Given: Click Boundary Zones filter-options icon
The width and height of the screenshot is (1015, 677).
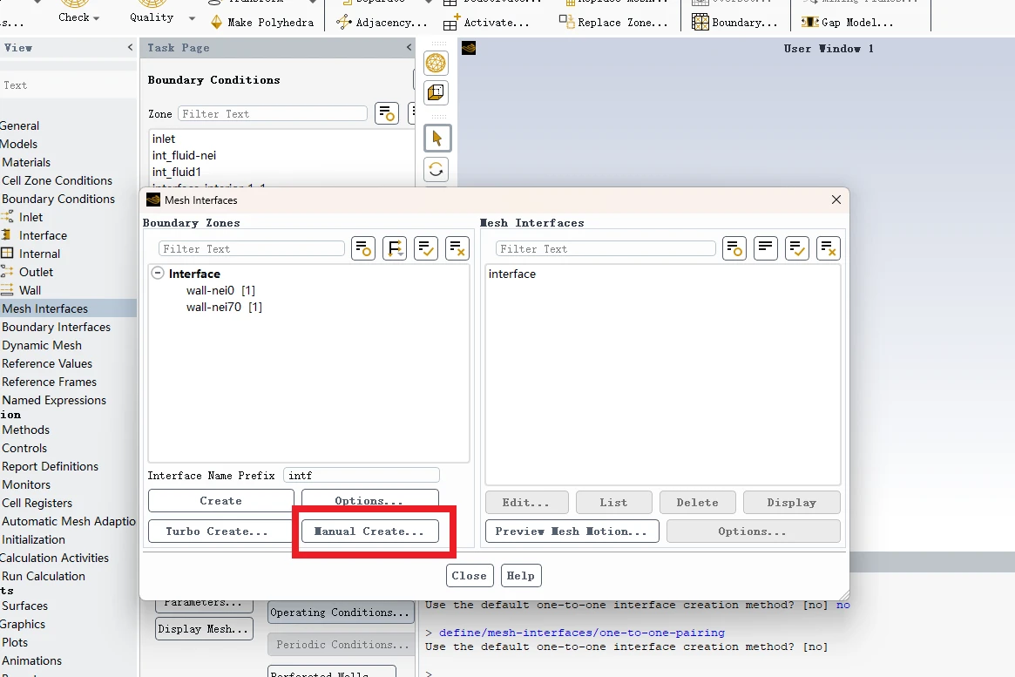Looking at the screenshot, I should click(x=363, y=248).
